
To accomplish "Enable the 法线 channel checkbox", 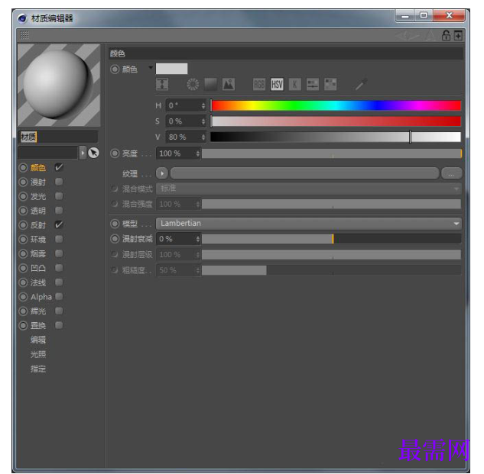I will (x=59, y=282).
